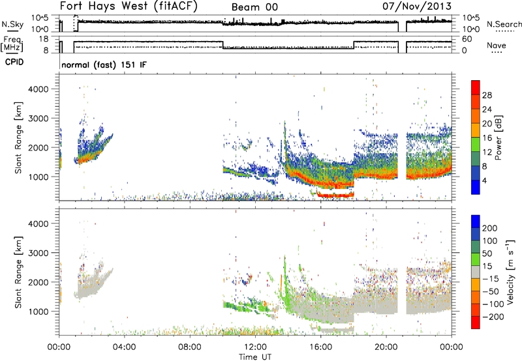
Task: Click the 3000 tick on the velocity panel
Action: (x=38, y=253)
